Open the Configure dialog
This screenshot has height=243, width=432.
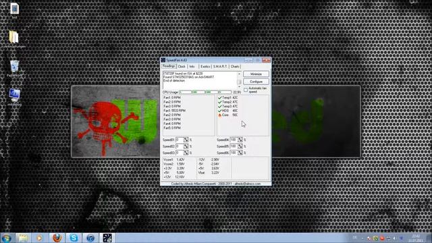(256, 82)
